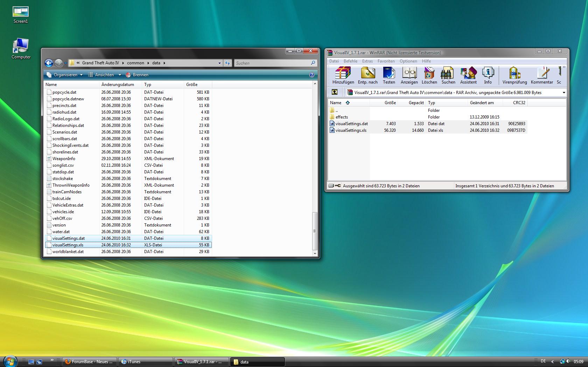Expand the WinRAR archive path dropdown

tap(563, 93)
